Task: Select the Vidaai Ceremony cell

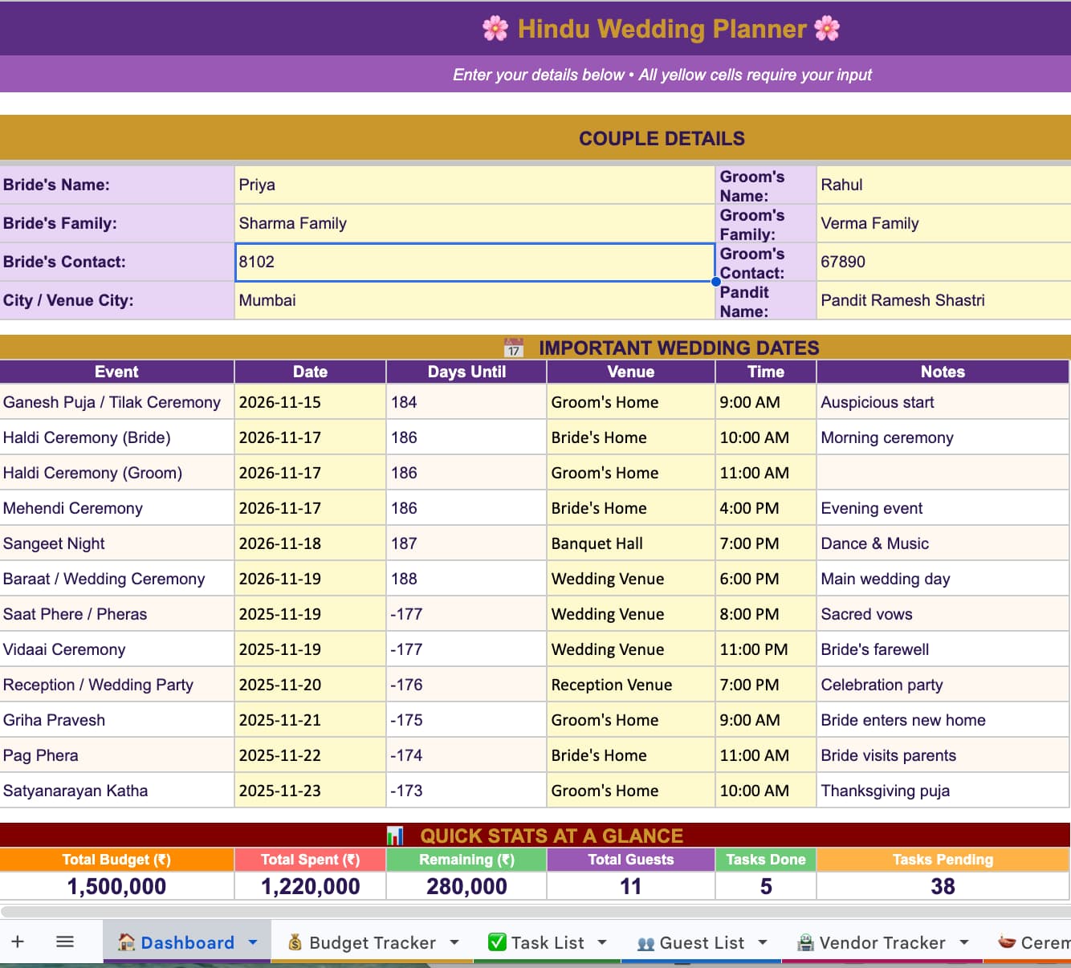Action: point(117,649)
